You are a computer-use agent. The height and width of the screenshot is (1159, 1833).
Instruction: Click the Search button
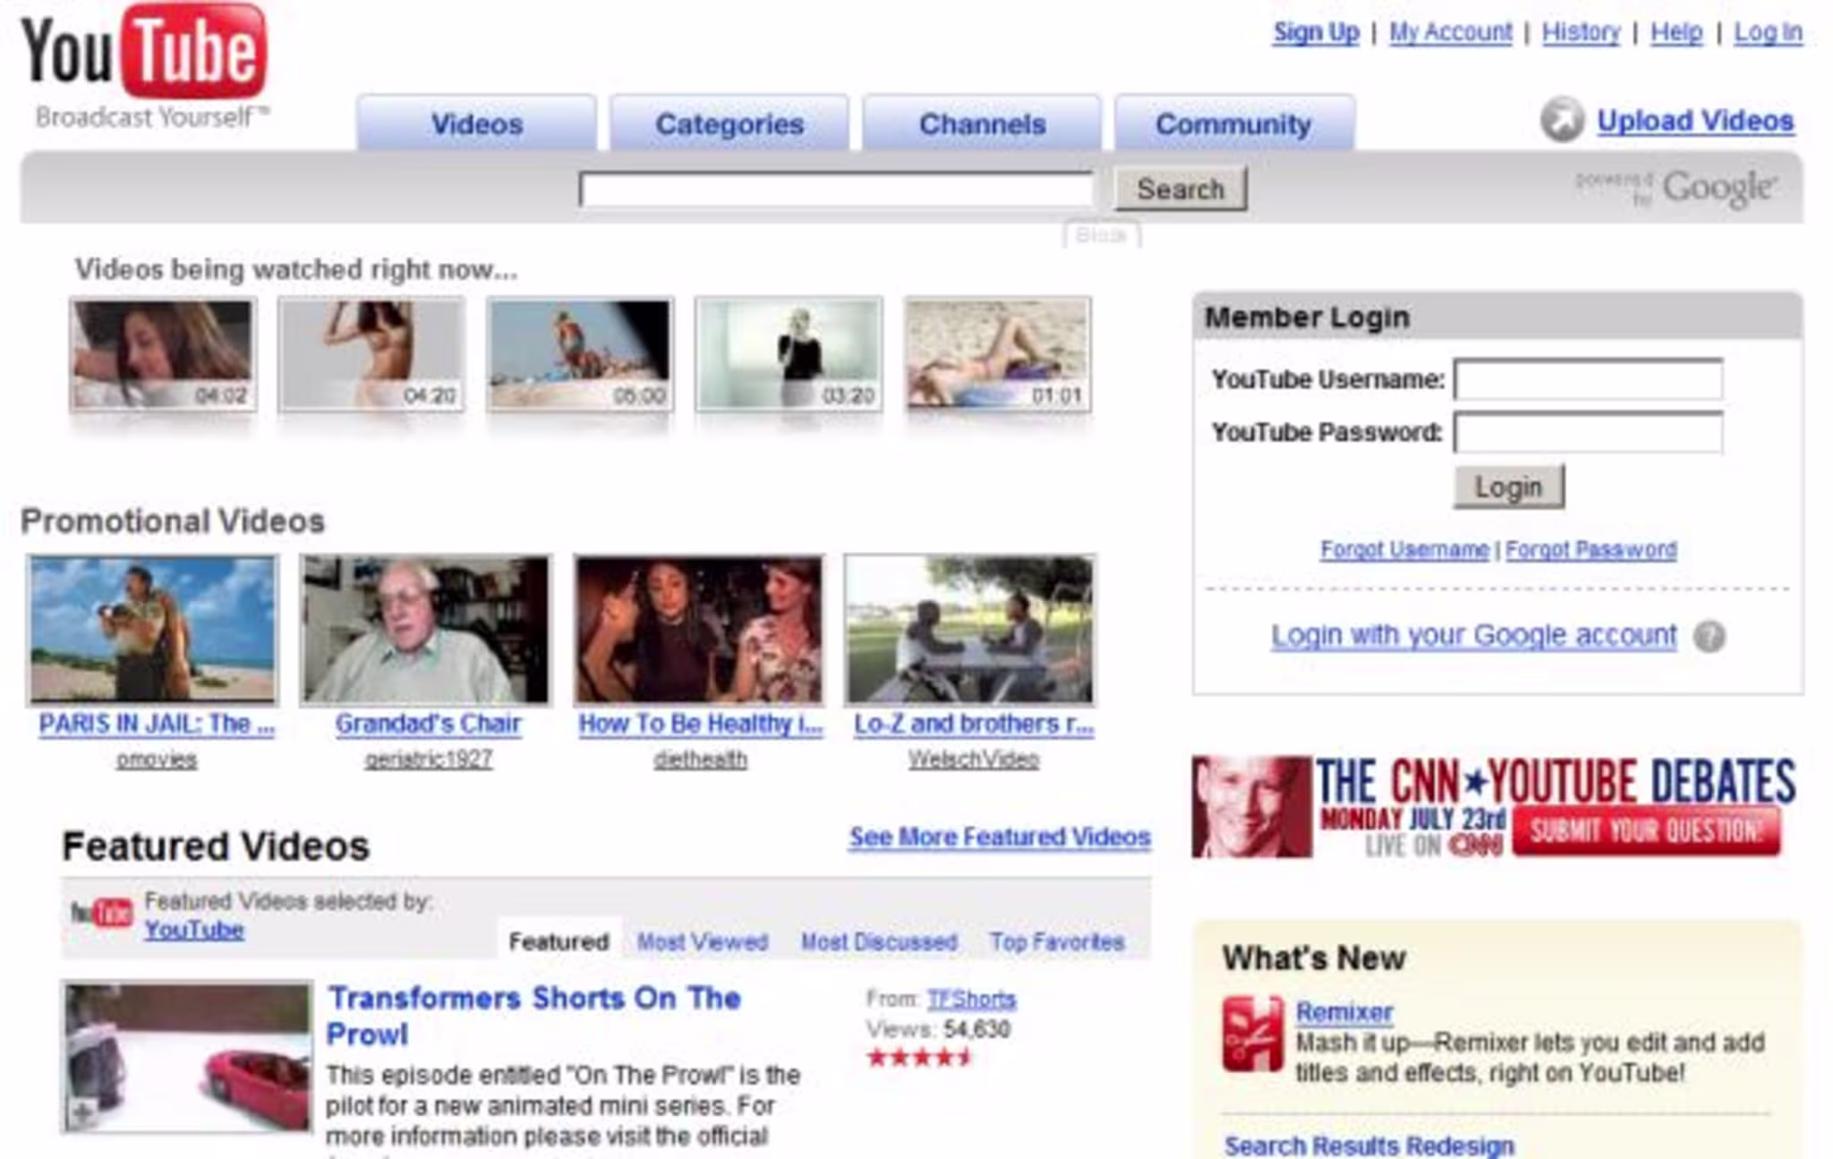coord(1181,189)
